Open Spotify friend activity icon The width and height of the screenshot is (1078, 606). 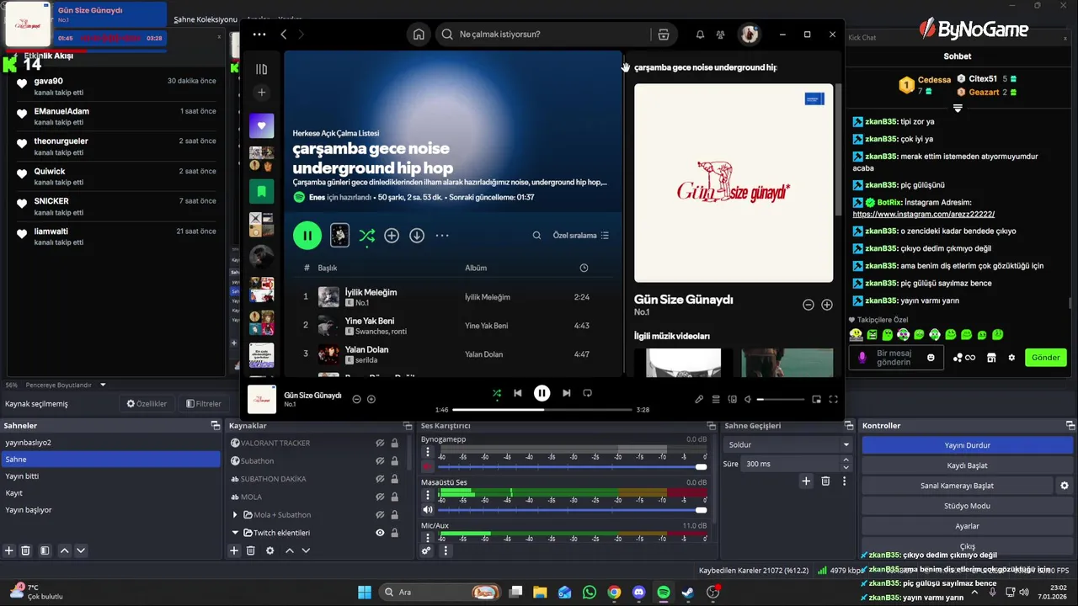(721, 35)
